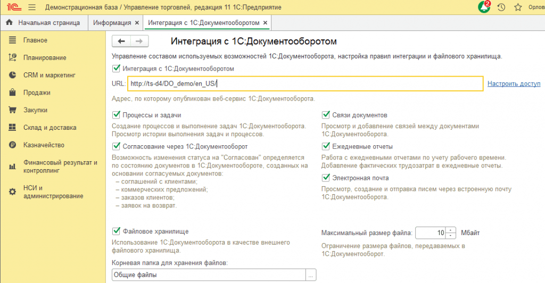Open favorites star icon
This screenshot has width=545, height=283.
tap(518, 7)
